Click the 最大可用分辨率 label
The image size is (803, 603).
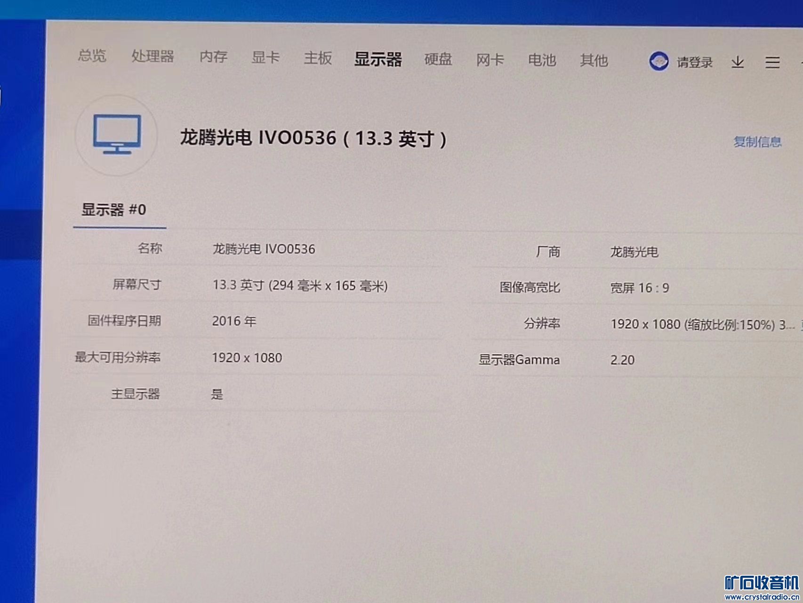coord(118,357)
